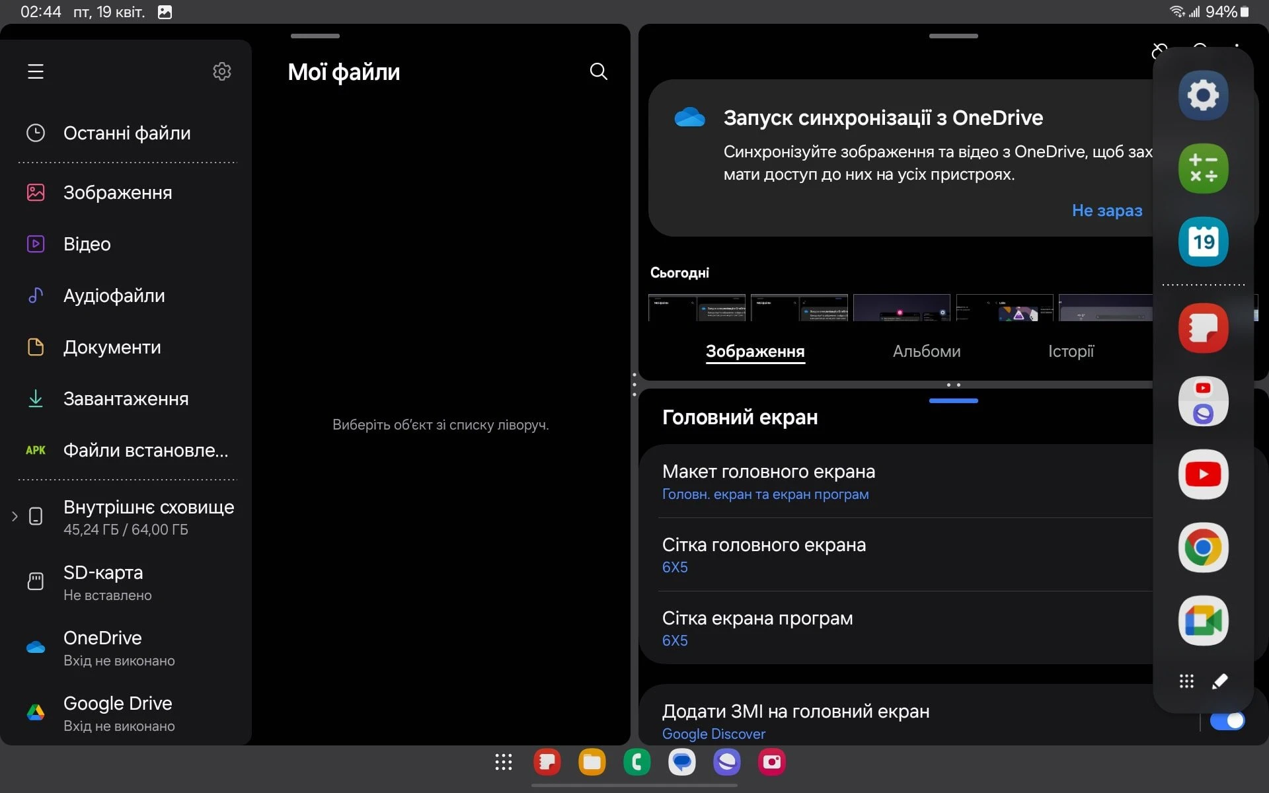Tap the Home screen settings blue handle
The image size is (1269, 793).
(x=953, y=400)
